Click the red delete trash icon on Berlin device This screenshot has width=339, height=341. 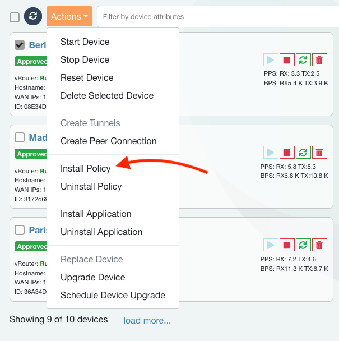[319, 60]
